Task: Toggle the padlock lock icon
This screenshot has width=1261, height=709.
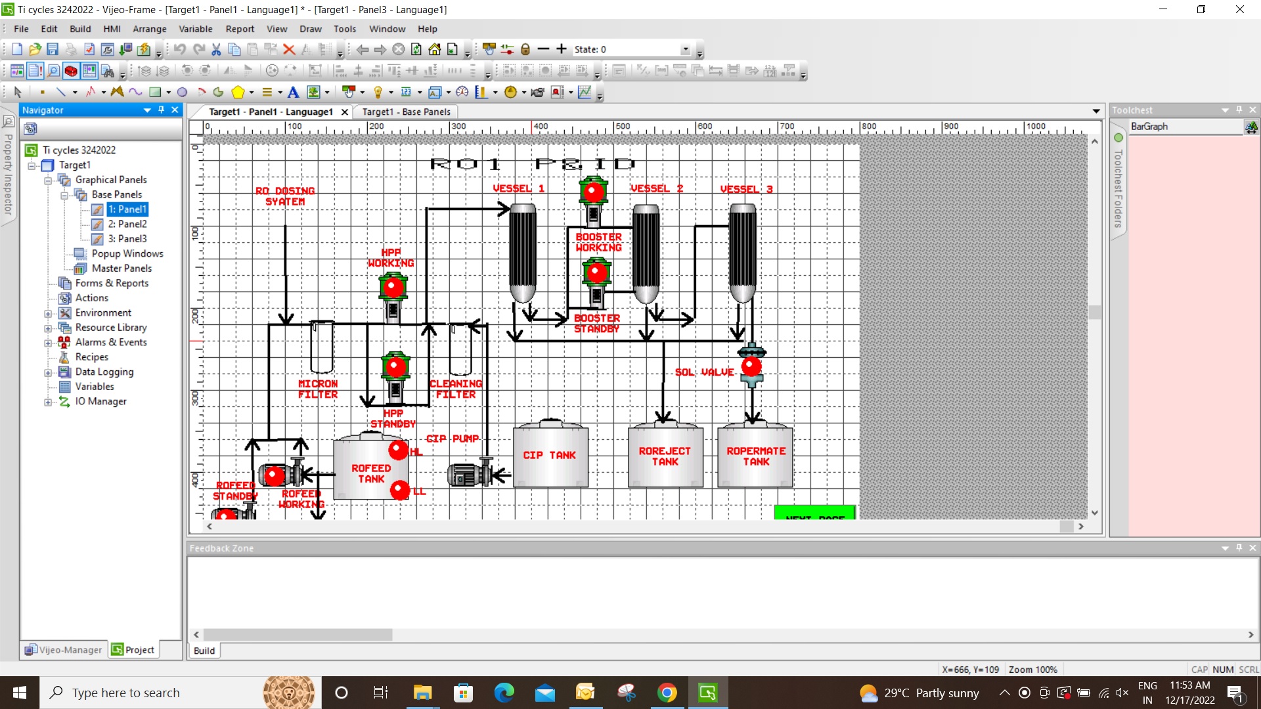Action: pos(525,49)
